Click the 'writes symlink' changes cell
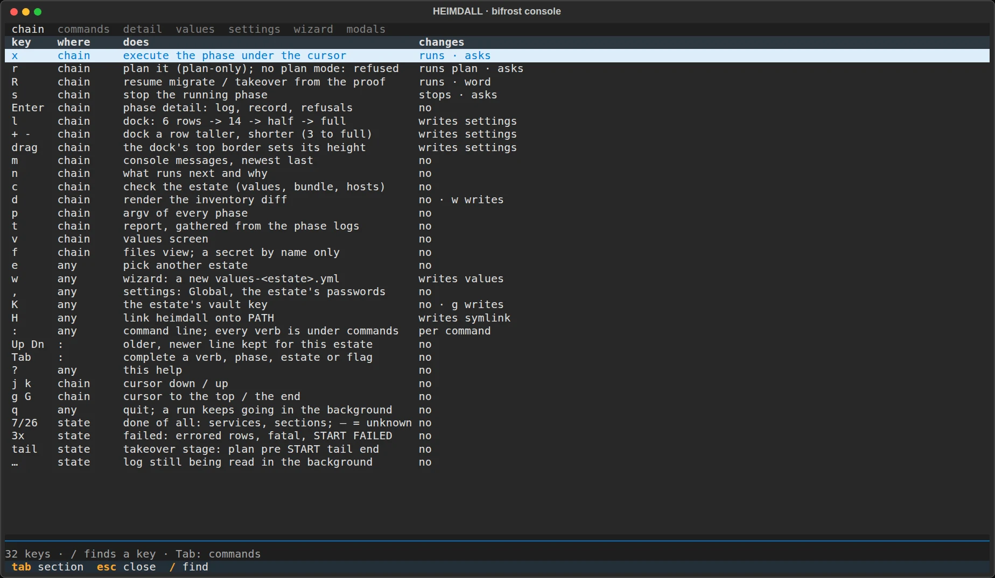This screenshot has height=578, width=995. click(465, 318)
